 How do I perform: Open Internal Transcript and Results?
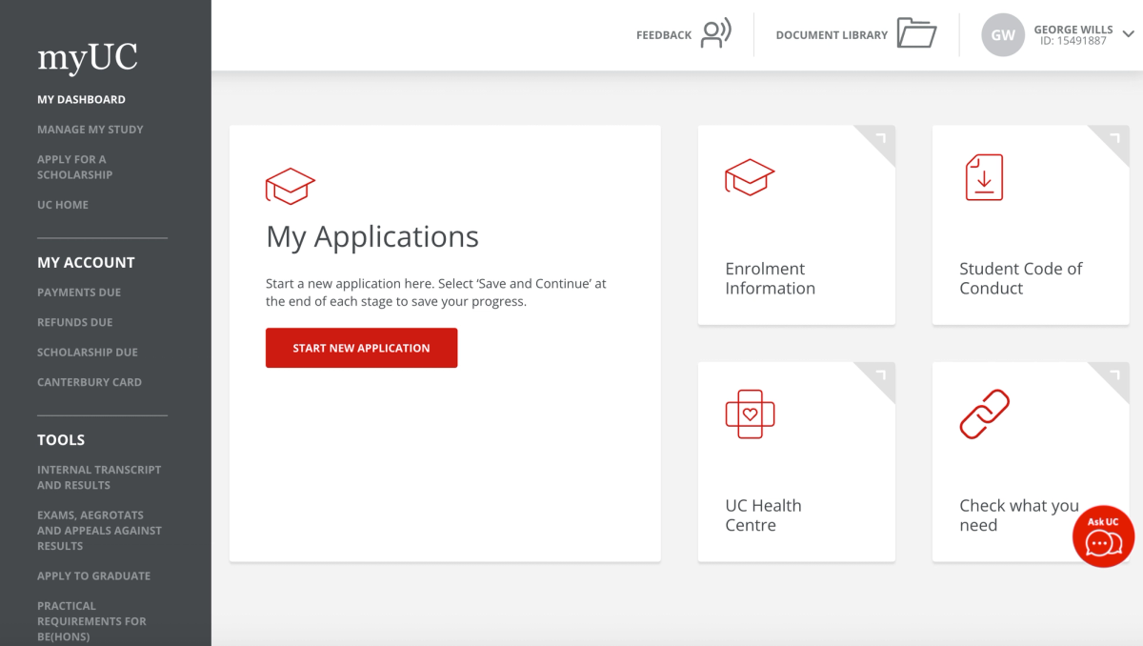click(99, 477)
